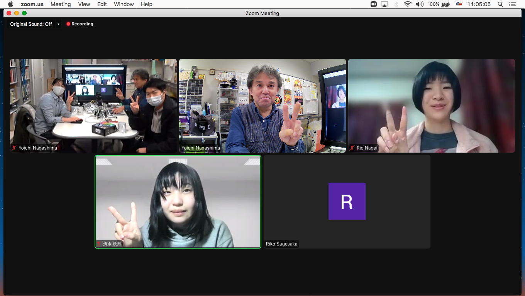Image resolution: width=525 pixels, height=296 pixels.
Task: Select the video tile of man in blue shirt
Action: [262, 106]
